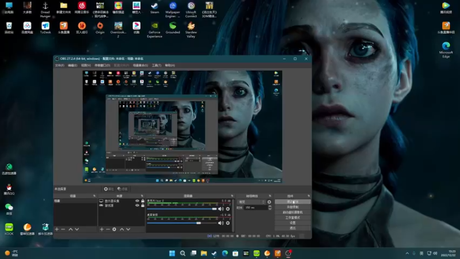
Task: Pop out the Audio Mixer dock panel
Action: [232, 196]
